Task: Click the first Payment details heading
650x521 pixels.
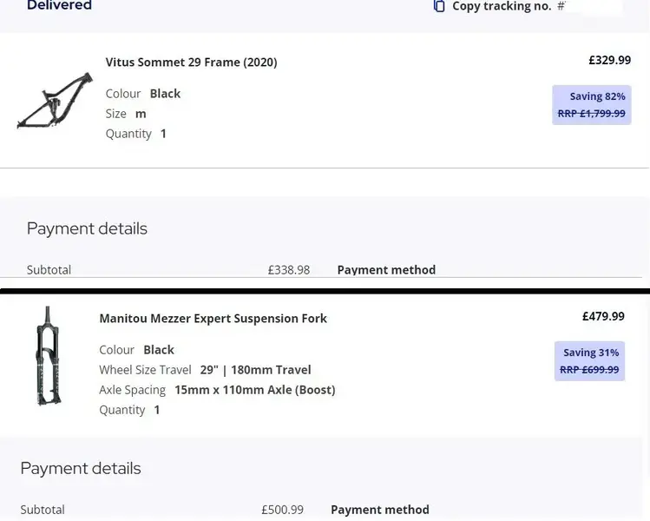Action: (87, 228)
